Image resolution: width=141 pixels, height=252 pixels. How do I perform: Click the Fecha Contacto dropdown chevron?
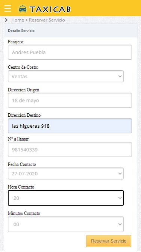pos(120,173)
